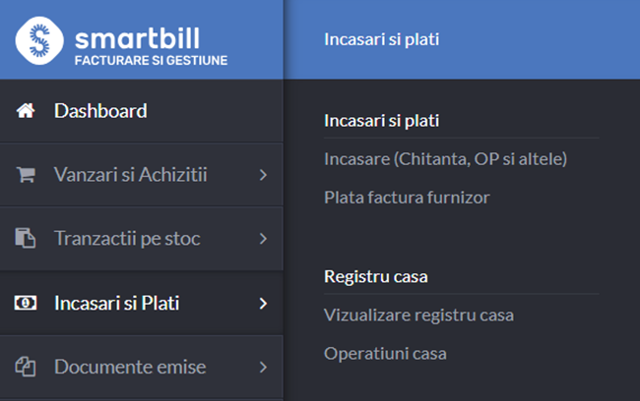The image size is (640, 401).
Task: Expand the Tranzactii pe stoc chevron arrow
Action: pyautogui.click(x=263, y=239)
